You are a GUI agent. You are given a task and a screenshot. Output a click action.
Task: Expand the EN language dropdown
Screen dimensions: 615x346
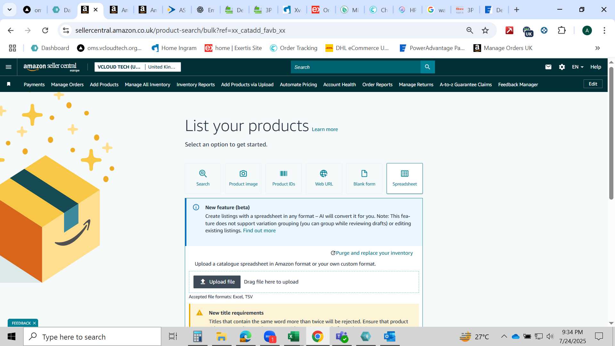pos(578,67)
